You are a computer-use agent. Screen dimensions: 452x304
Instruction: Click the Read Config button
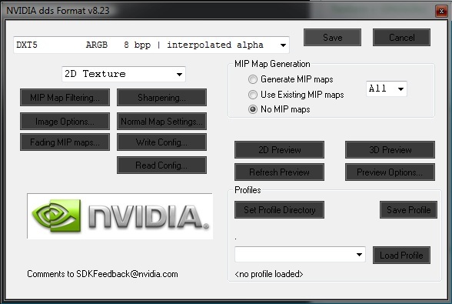(161, 165)
